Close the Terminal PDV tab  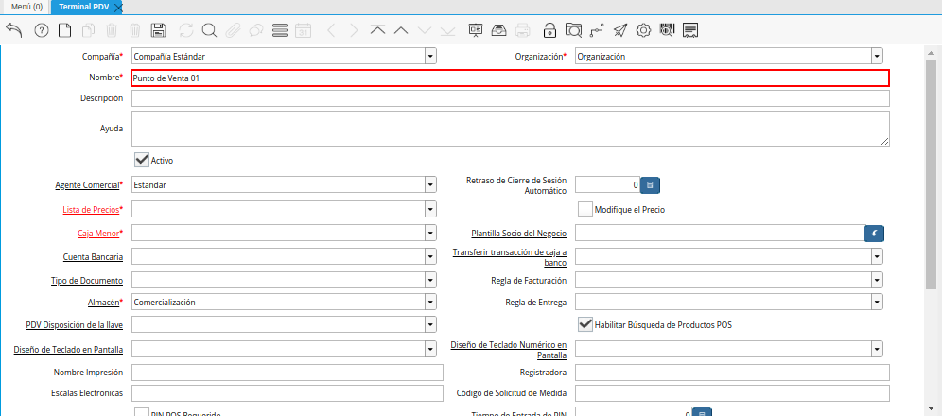[x=118, y=8]
